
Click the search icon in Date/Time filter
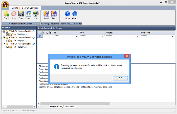point(173,36)
